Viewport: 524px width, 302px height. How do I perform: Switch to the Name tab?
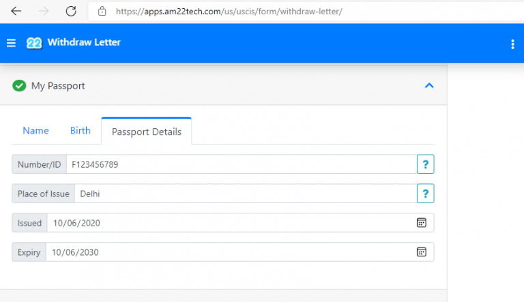tap(35, 130)
